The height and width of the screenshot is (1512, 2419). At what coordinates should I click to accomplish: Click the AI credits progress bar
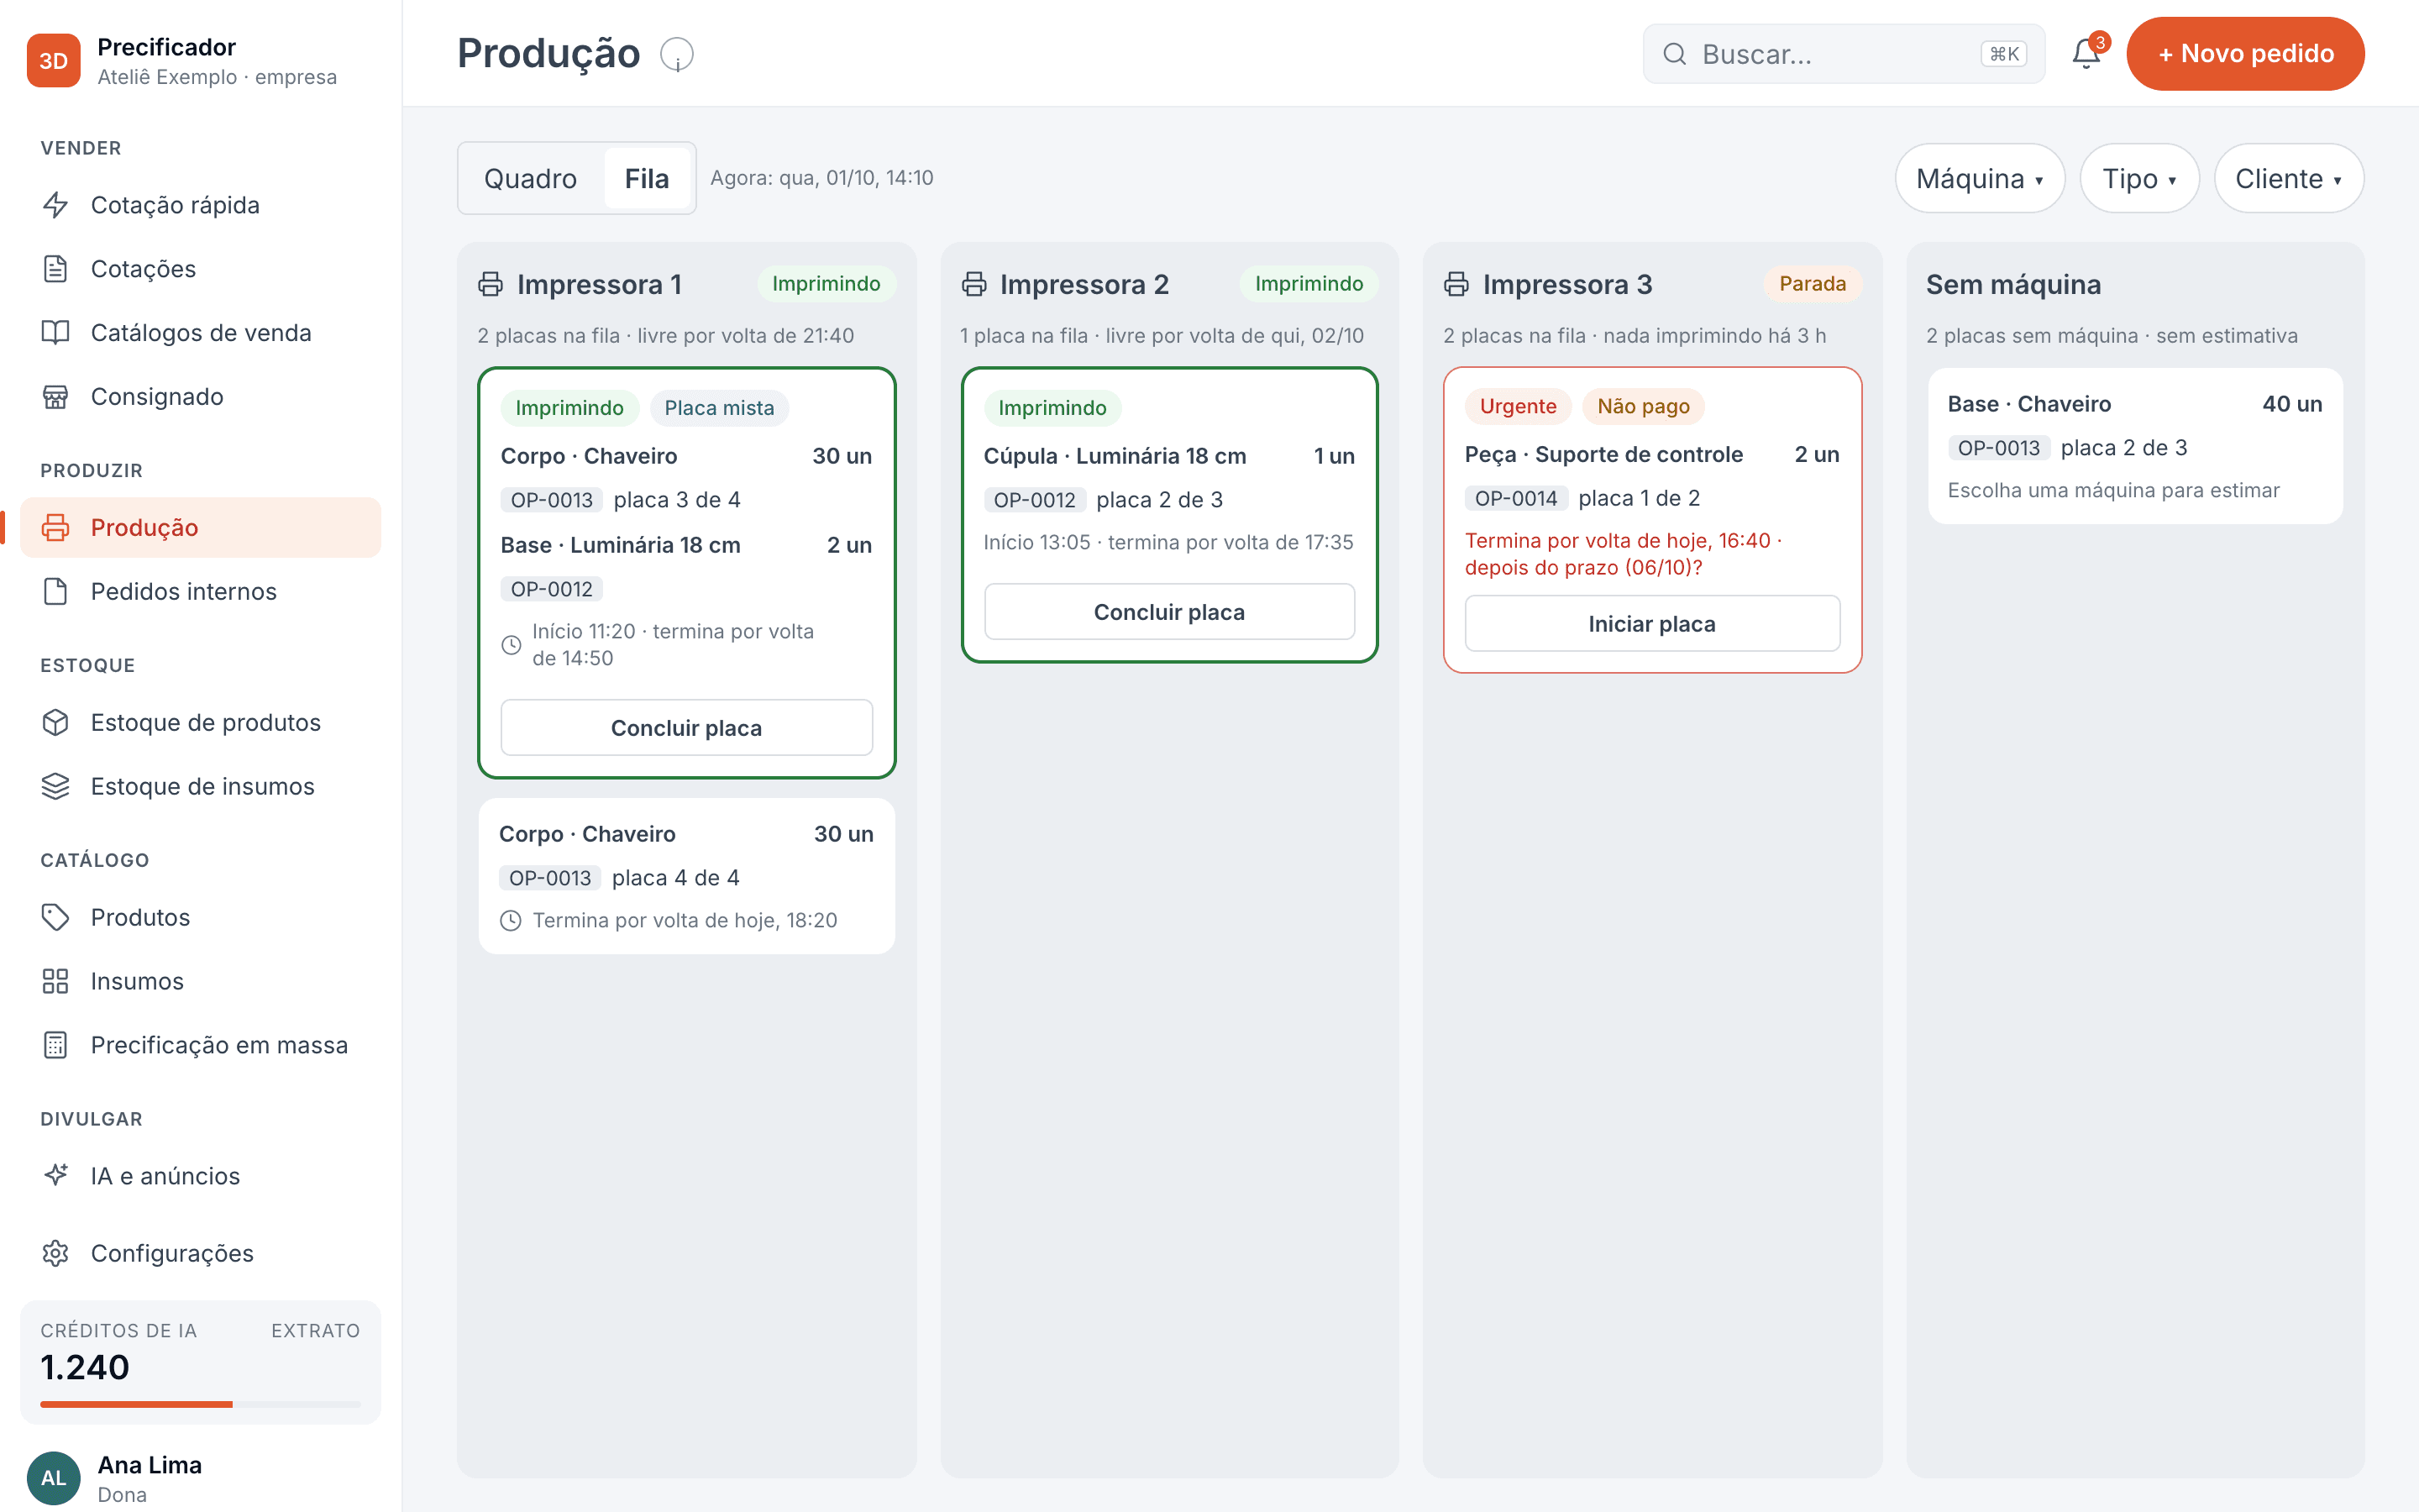pyautogui.click(x=201, y=1404)
